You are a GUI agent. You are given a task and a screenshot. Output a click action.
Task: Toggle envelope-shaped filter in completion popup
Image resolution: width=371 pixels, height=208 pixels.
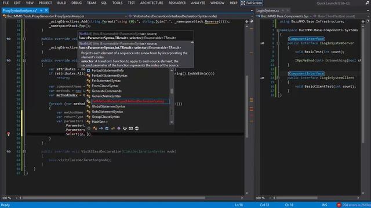[131, 128]
